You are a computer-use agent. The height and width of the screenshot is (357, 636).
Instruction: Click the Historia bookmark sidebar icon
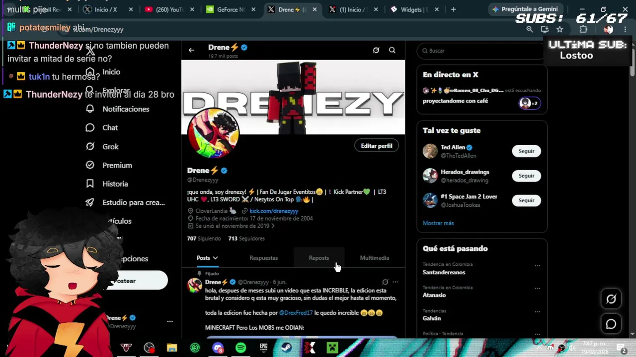pyautogui.click(x=90, y=184)
